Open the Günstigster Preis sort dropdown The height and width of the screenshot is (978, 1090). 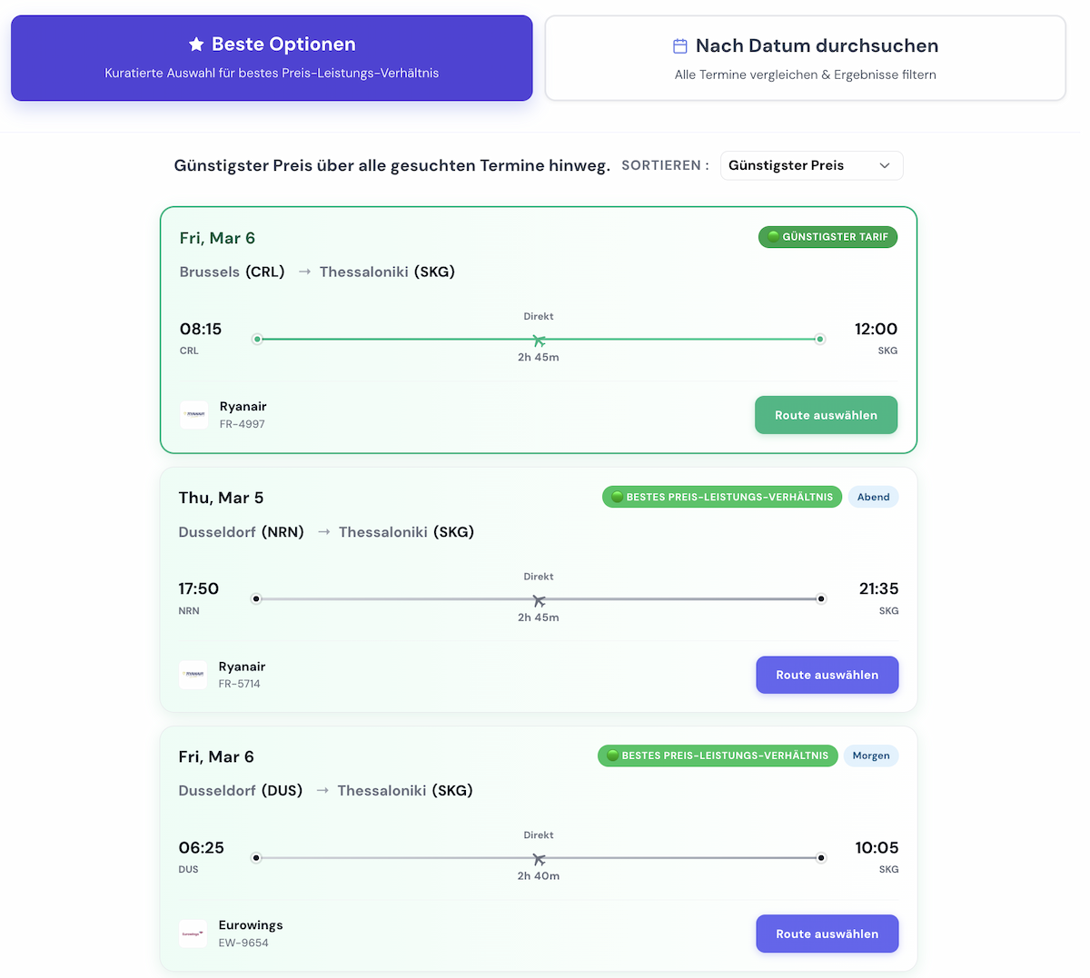(x=811, y=165)
